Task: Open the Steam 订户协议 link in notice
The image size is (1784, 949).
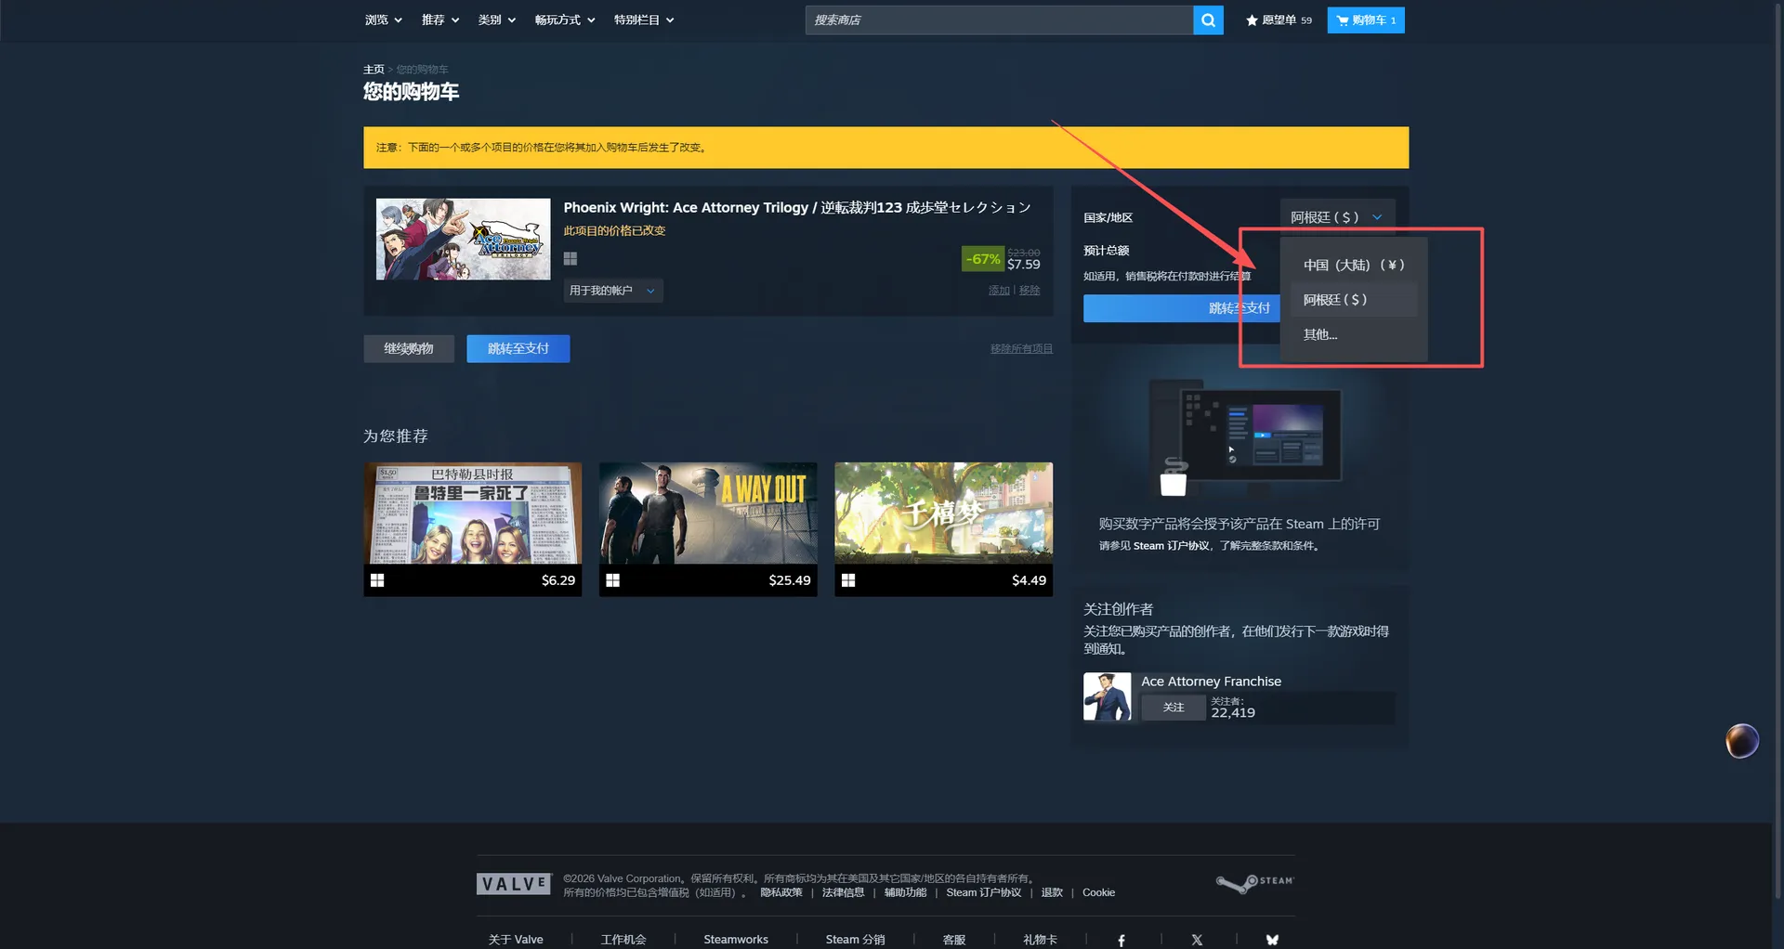Action: click(x=1171, y=546)
